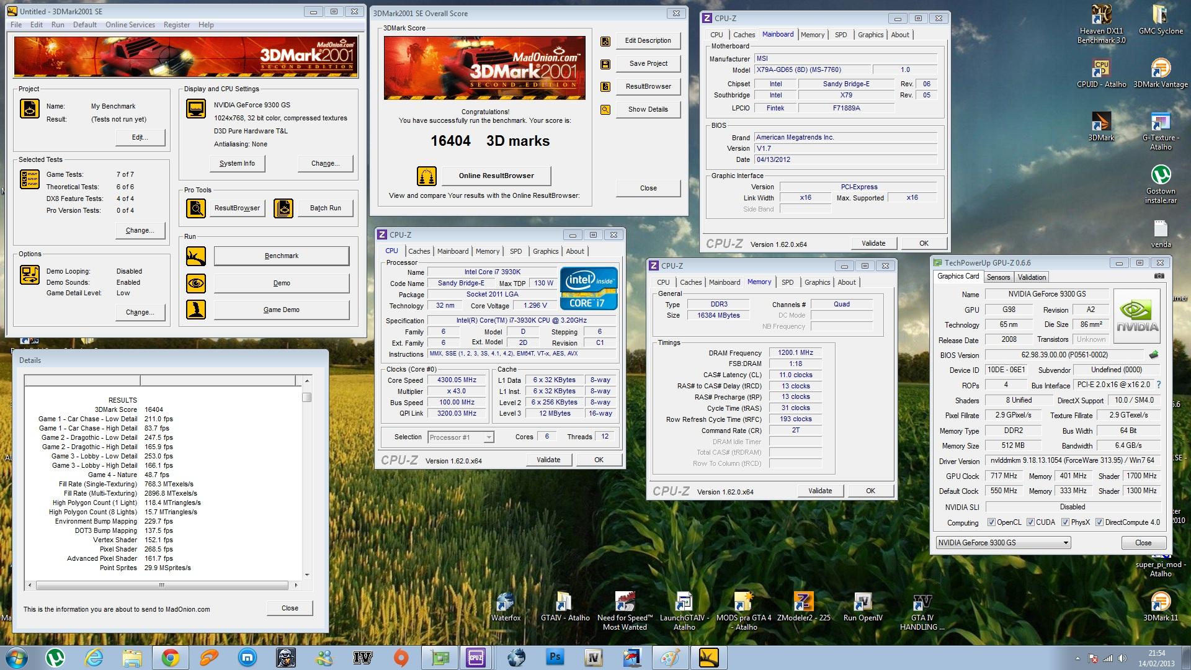Click the Bus Interface question mark icon
Screen dimensions: 1191x670
[x=1159, y=385]
